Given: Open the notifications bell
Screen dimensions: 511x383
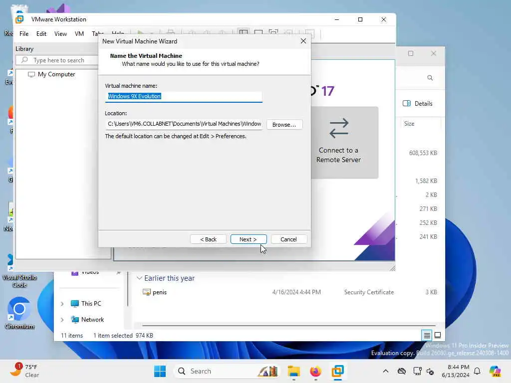Looking at the screenshot, I should pos(477,371).
